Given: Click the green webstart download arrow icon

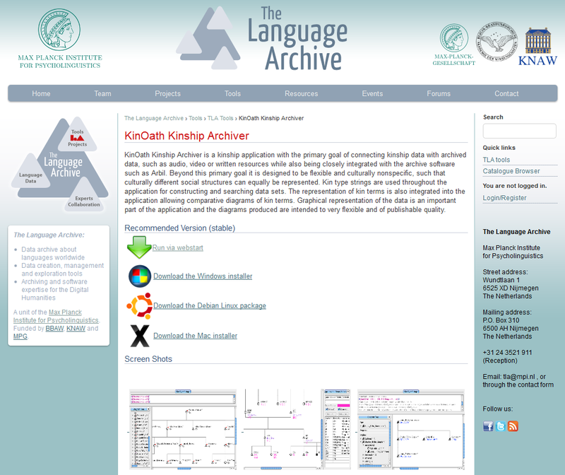Looking at the screenshot, I should [x=139, y=247].
